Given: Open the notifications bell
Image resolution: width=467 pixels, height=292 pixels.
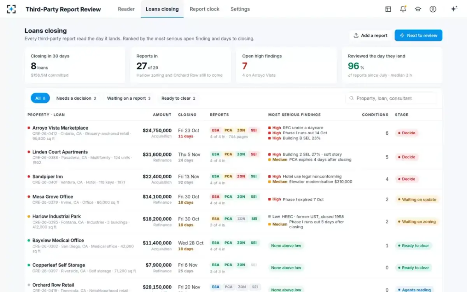Looking at the screenshot, I should 403,9.
